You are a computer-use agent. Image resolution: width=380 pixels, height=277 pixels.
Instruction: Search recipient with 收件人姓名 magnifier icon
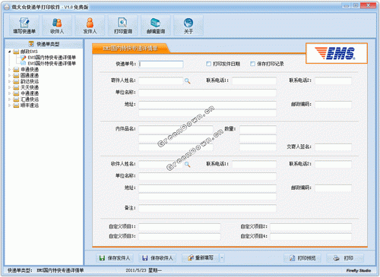[x=187, y=165]
